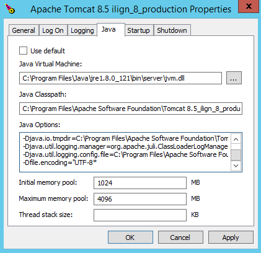Open the Shutdown tab
The height and width of the screenshot is (253, 261).
coord(172,30)
